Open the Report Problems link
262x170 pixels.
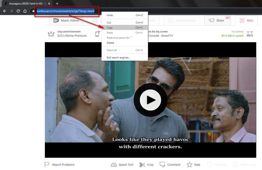tap(63, 165)
